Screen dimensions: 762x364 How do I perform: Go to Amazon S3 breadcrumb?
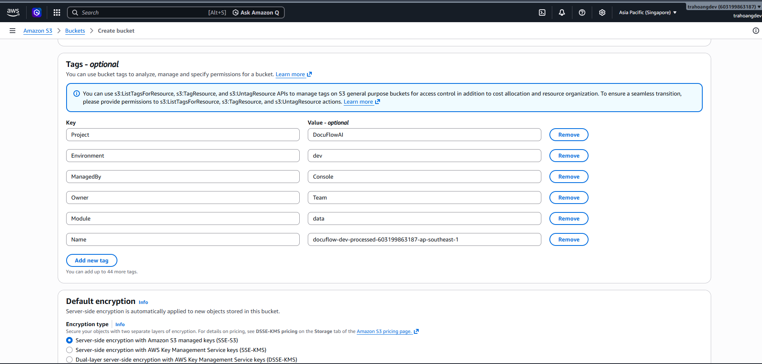38,31
